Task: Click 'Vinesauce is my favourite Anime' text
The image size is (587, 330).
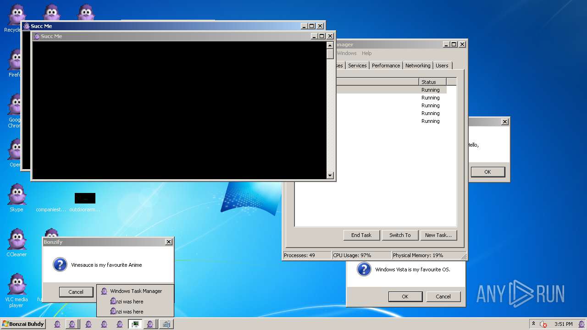Action: tap(106, 265)
